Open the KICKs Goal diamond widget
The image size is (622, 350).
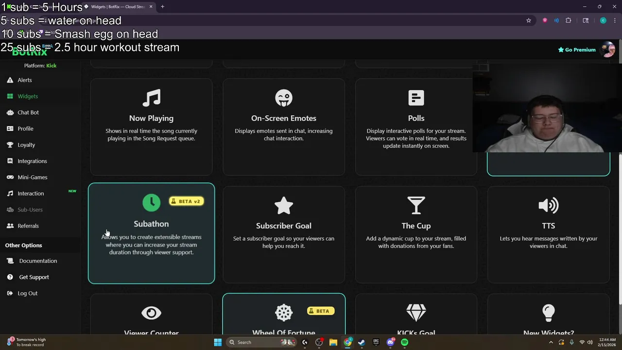(x=416, y=315)
